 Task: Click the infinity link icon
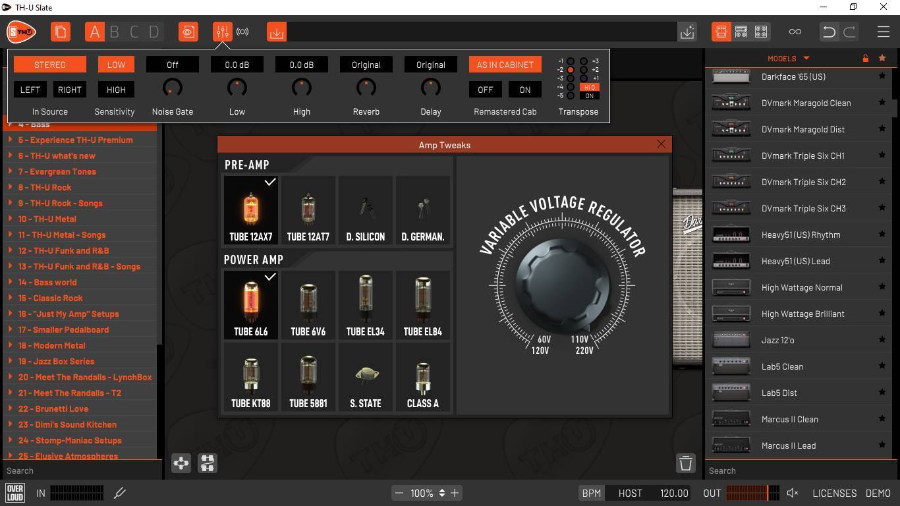[x=795, y=32]
